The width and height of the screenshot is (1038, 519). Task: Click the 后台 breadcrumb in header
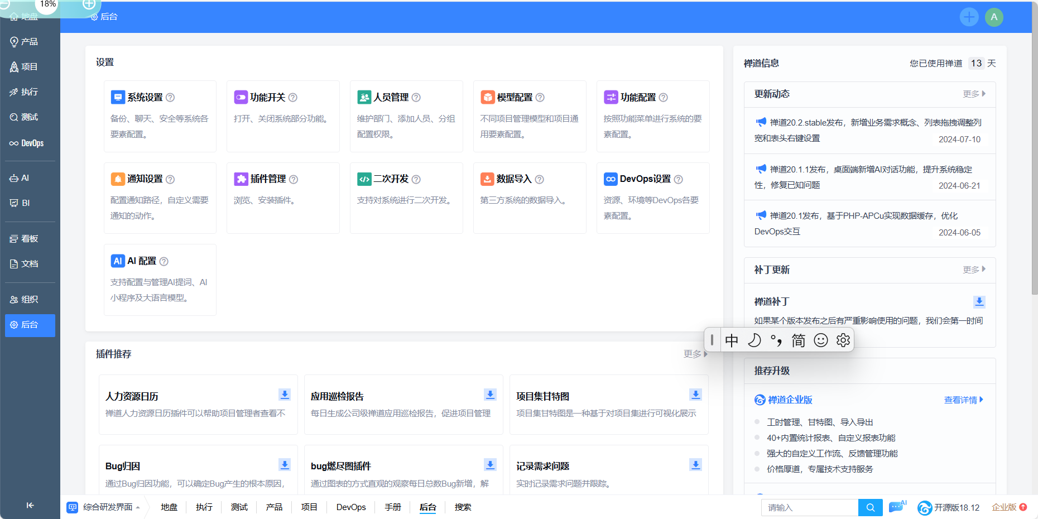point(104,17)
